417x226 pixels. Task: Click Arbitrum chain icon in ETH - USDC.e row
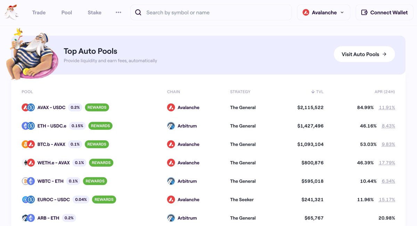pyautogui.click(x=171, y=126)
